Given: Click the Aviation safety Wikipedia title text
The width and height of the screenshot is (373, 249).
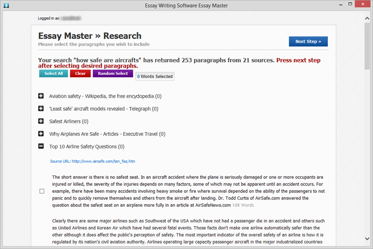Looking at the screenshot, I should [105, 96].
